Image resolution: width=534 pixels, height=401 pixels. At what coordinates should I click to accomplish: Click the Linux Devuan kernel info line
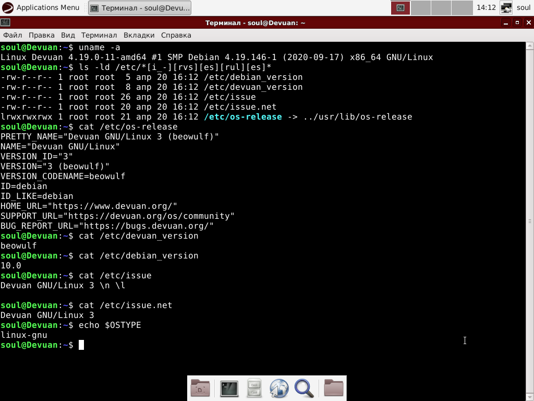216,57
